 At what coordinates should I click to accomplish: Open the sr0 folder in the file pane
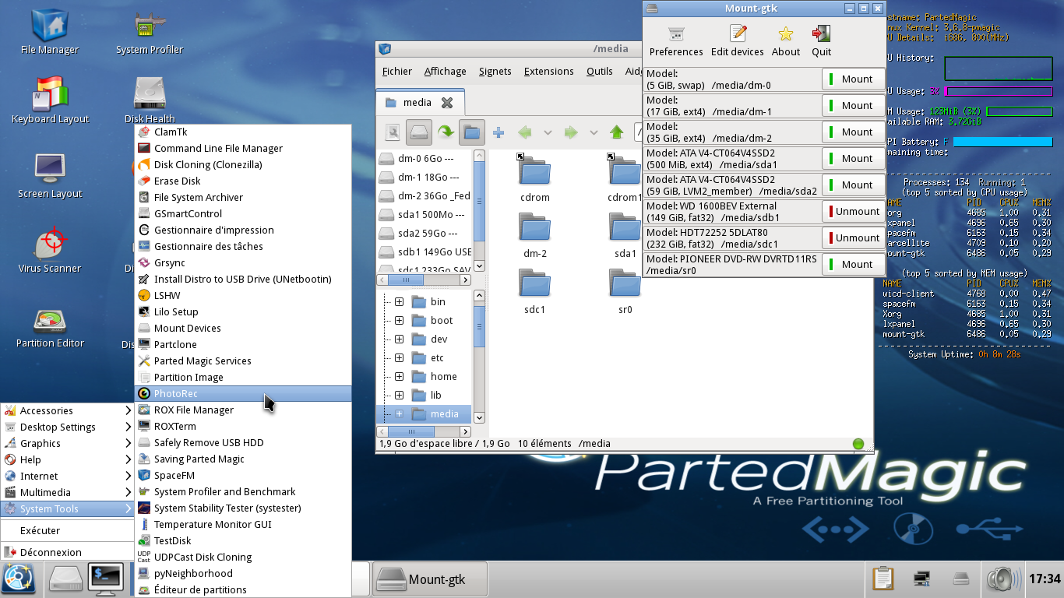625,283
